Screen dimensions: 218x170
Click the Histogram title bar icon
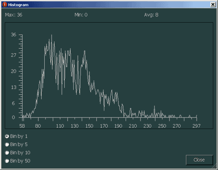pyautogui.click(x=5, y=5)
